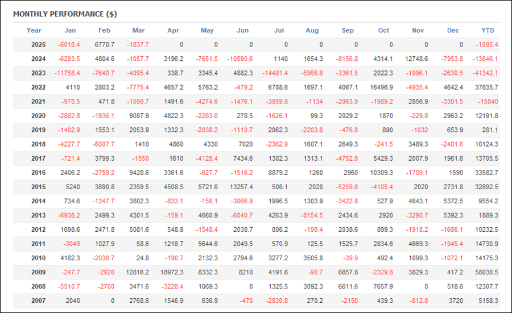Click the 2025 year row label

[x=38, y=45]
